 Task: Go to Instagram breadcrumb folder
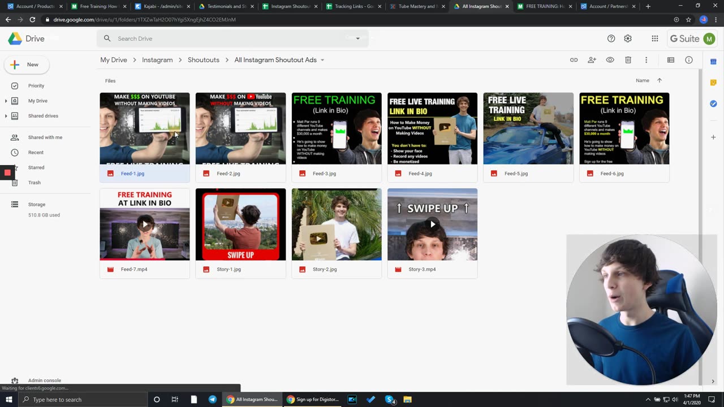(157, 60)
